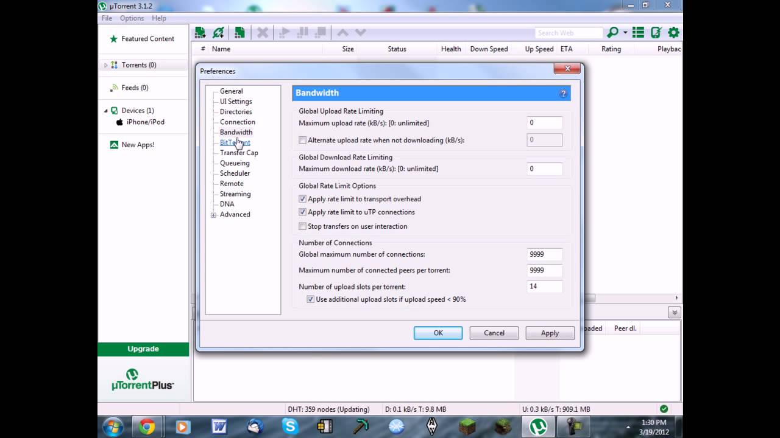The image size is (780, 438).
Task: Click the Torrents sidebar icon
Action: pos(114,65)
